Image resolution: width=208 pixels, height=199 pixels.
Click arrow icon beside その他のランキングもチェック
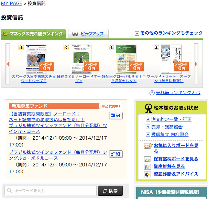click(x=137, y=33)
